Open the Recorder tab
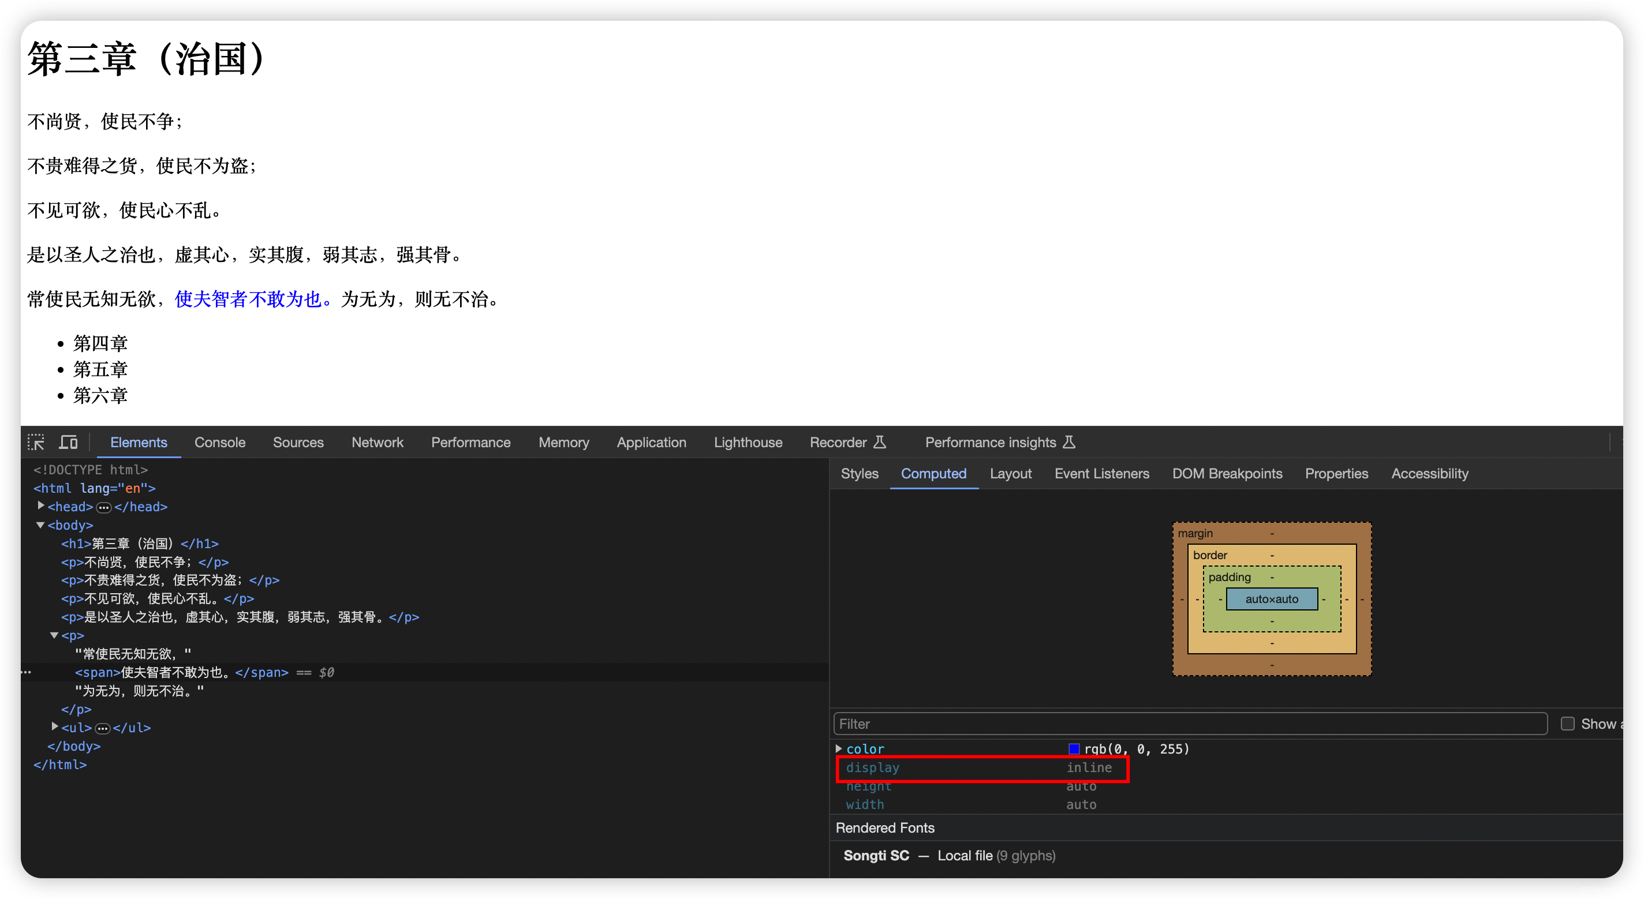1644x899 pixels. pos(847,442)
